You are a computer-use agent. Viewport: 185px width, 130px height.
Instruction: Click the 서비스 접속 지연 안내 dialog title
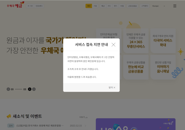pyautogui.click(x=92, y=45)
